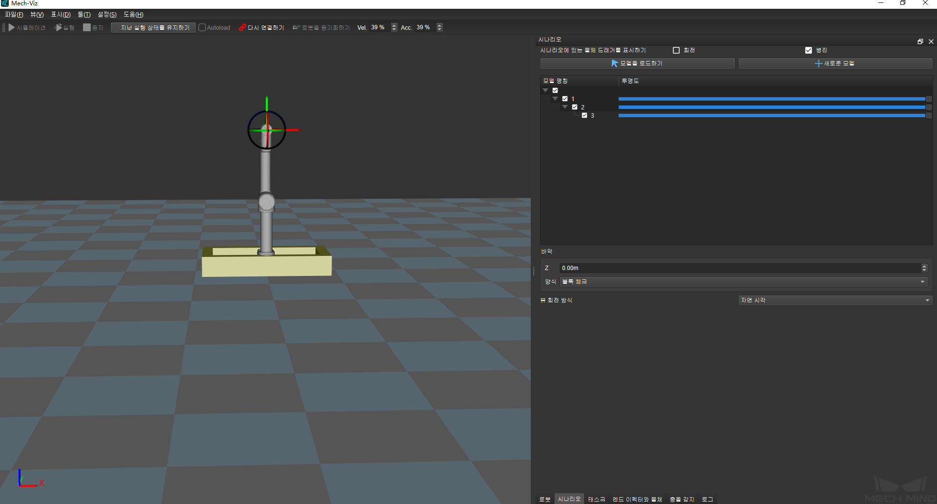Open the 툴(T) menu

pos(84,15)
